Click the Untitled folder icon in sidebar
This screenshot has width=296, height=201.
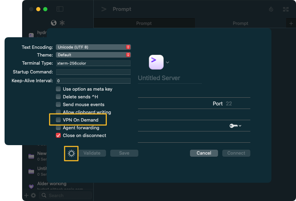(x=31, y=171)
